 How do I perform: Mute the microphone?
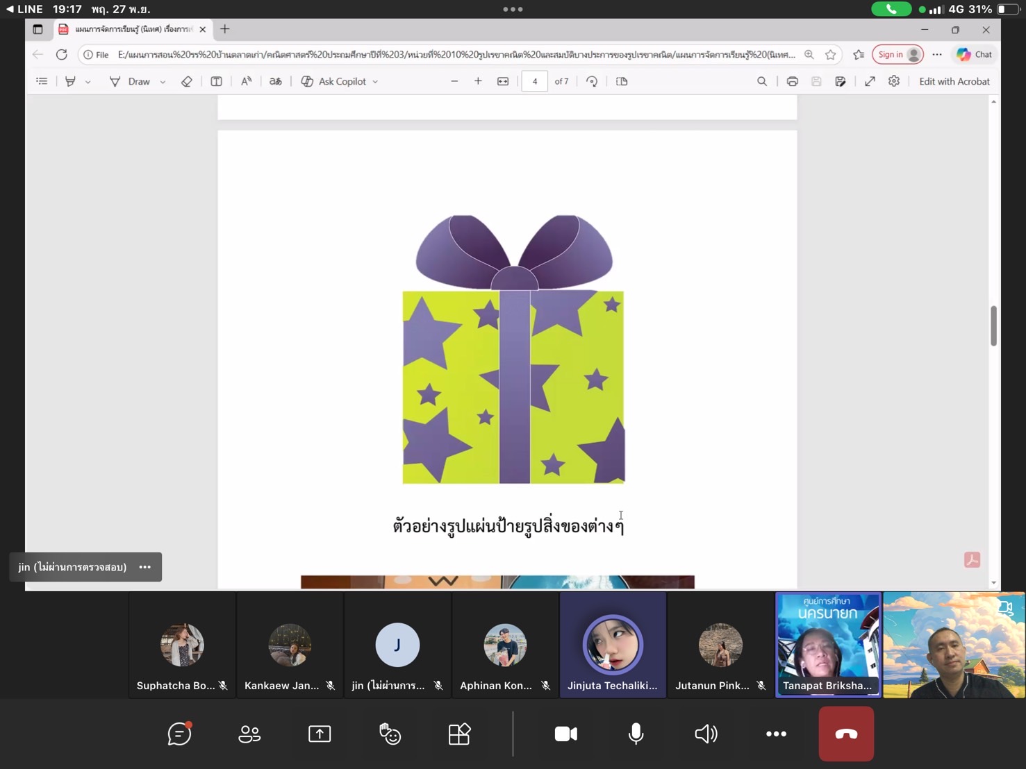click(x=636, y=734)
